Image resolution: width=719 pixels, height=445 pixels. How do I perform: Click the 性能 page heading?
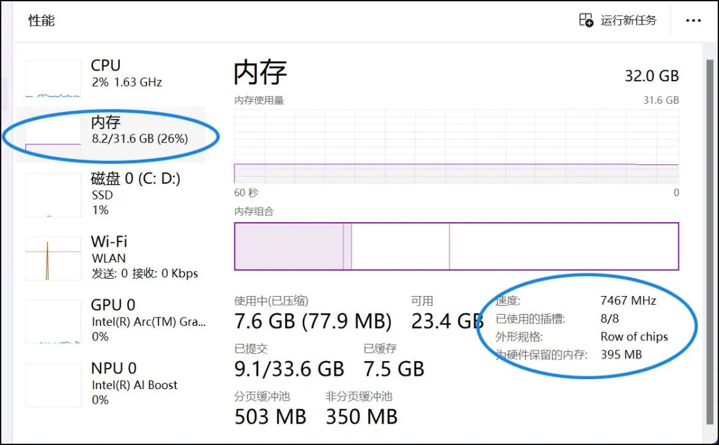coord(41,21)
